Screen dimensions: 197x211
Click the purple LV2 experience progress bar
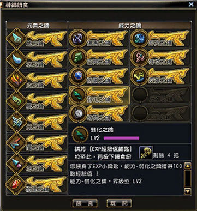pyautogui.click(x=121, y=138)
